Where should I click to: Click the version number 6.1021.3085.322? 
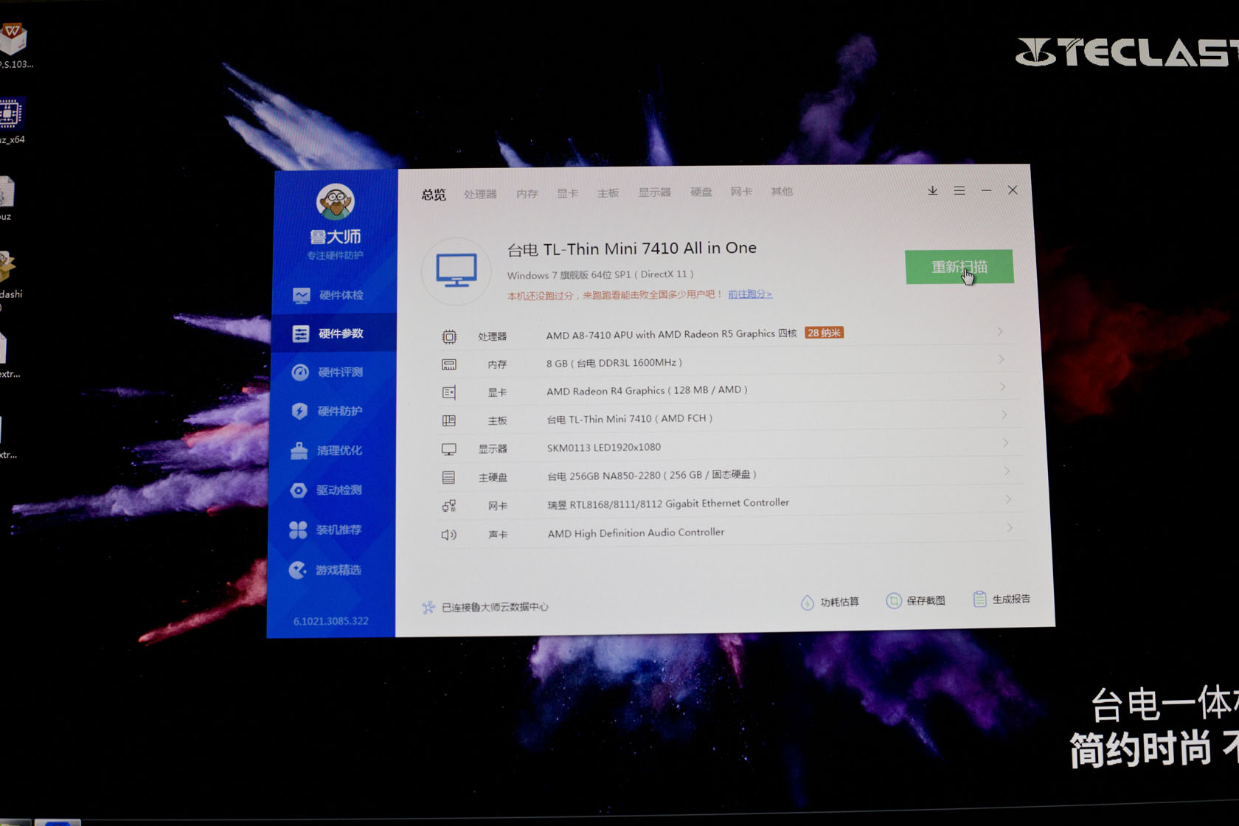[x=331, y=621]
